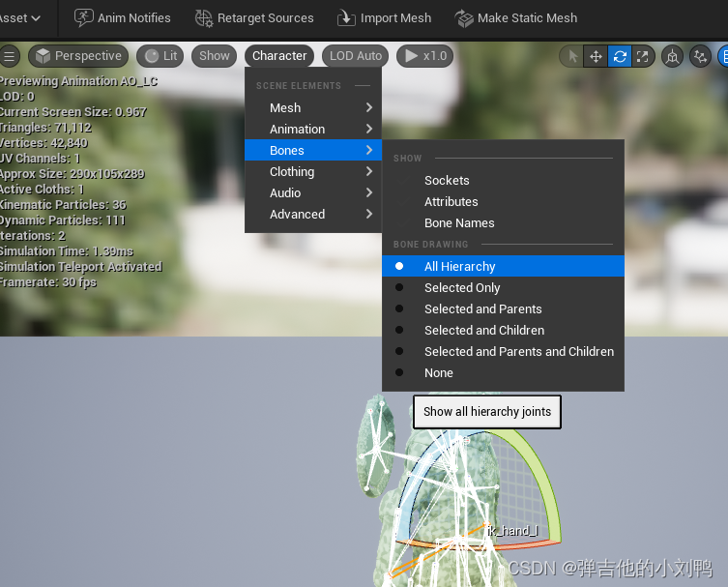
Task: Open the viewport hamburger options menu
Action: coord(10,56)
